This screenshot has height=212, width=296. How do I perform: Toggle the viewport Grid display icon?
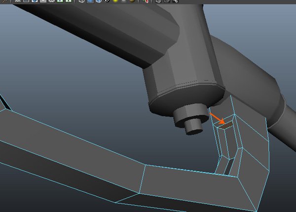[x=18, y=1]
